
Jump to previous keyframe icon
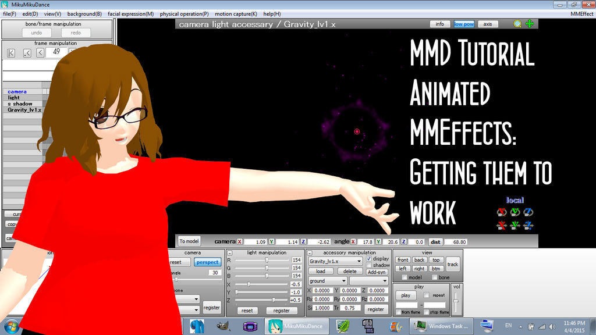click(x=27, y=53)
